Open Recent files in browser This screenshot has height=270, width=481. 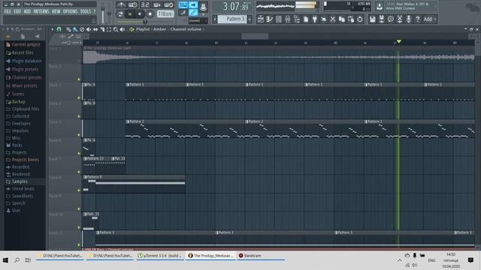[23, 52]
